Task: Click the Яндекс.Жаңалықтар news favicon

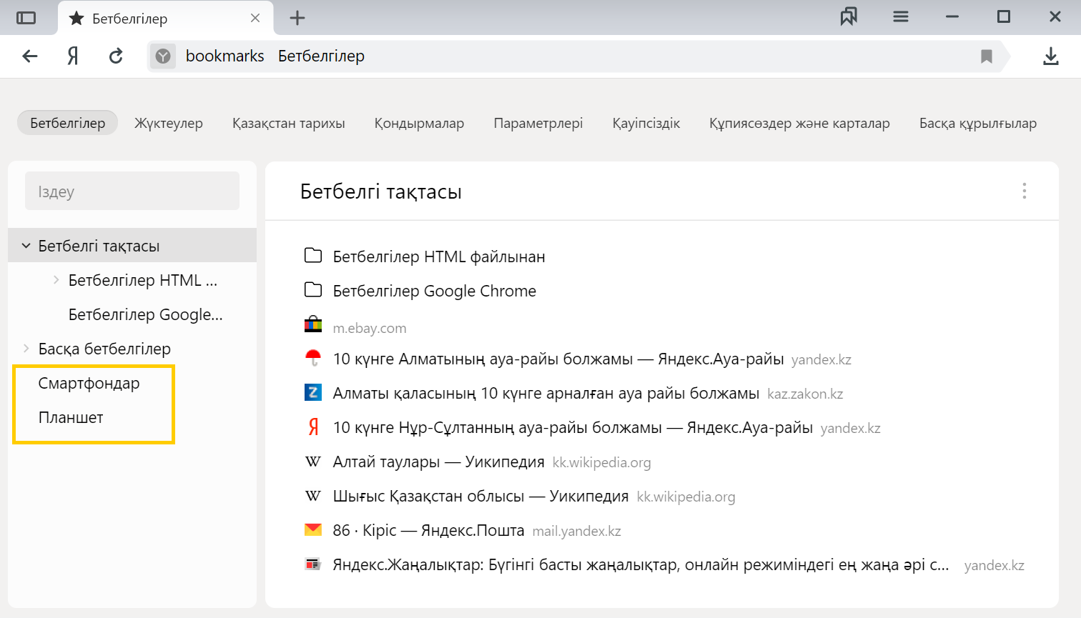Action: [313, 564]
